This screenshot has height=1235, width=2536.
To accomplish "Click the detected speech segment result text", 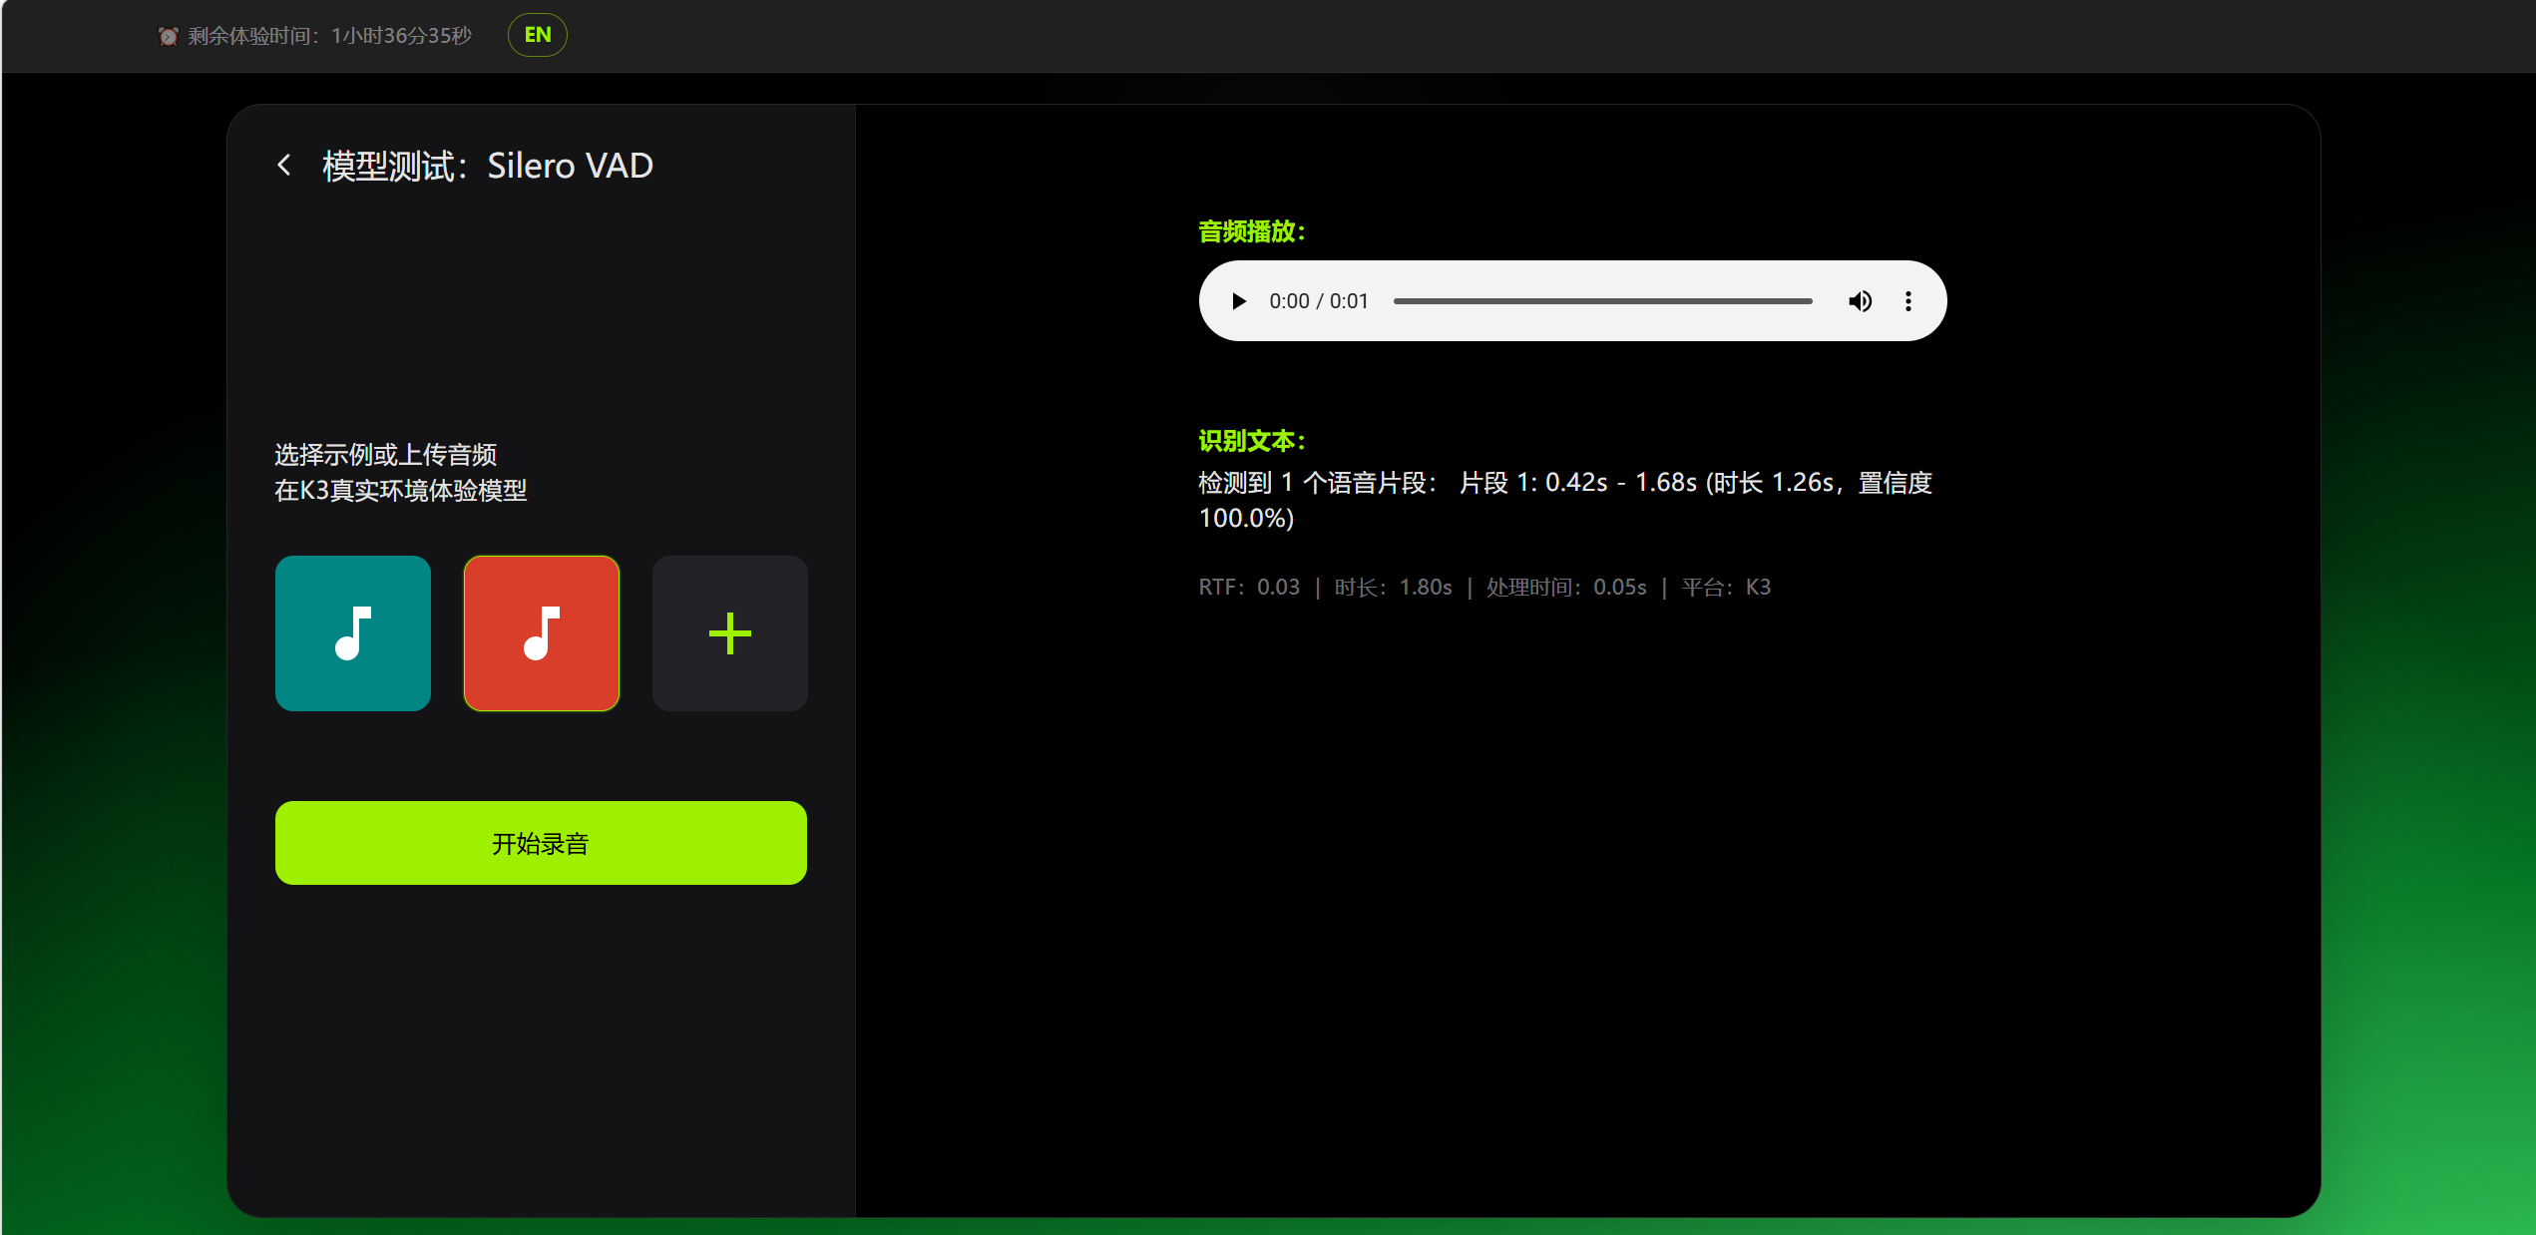I will click(1565, 500).
